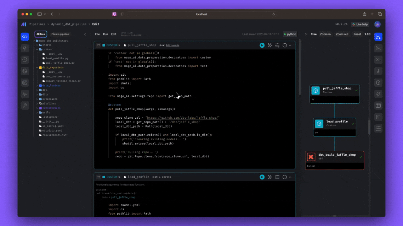
Task: Open pipeline settings wrench icon in left sidebar
Action: (25, 106)
